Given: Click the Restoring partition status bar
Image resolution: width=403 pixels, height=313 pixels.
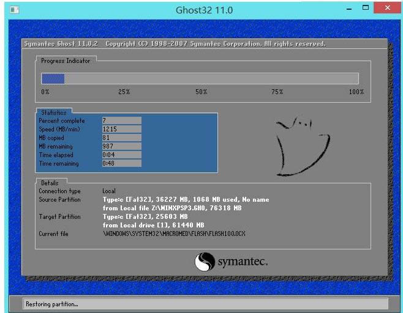Looking at the screenshot, I should [205, 304].
